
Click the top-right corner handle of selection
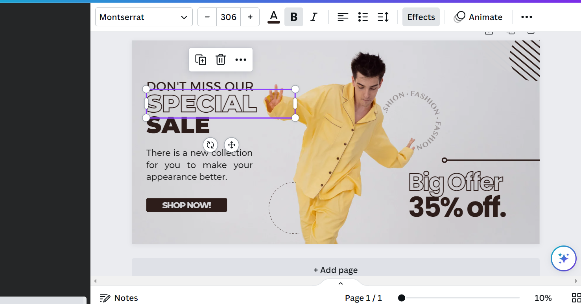pos(295,89)
